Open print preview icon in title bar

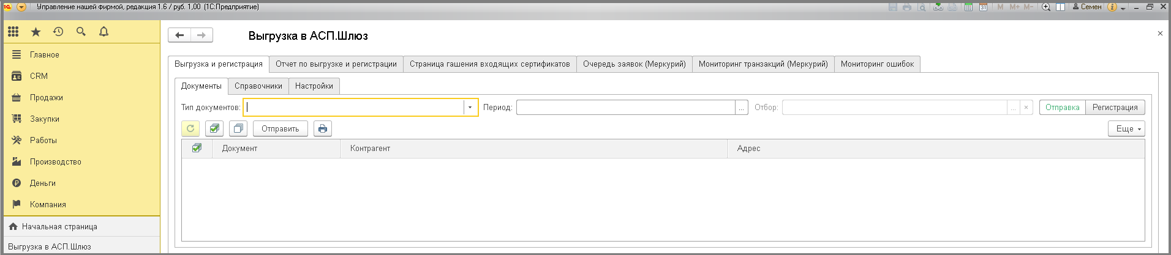tap(922, 7)
